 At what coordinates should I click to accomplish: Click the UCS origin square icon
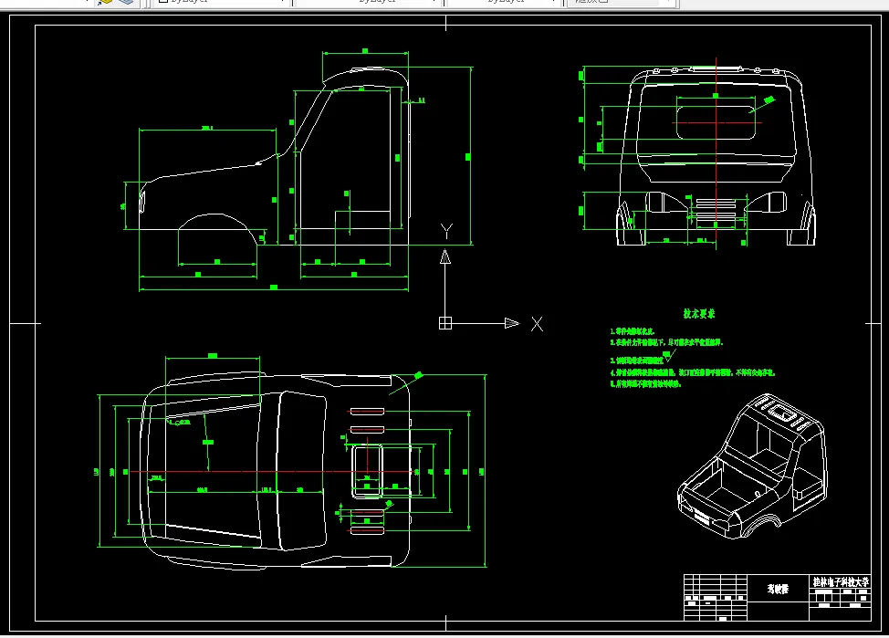tap(445, 323)
